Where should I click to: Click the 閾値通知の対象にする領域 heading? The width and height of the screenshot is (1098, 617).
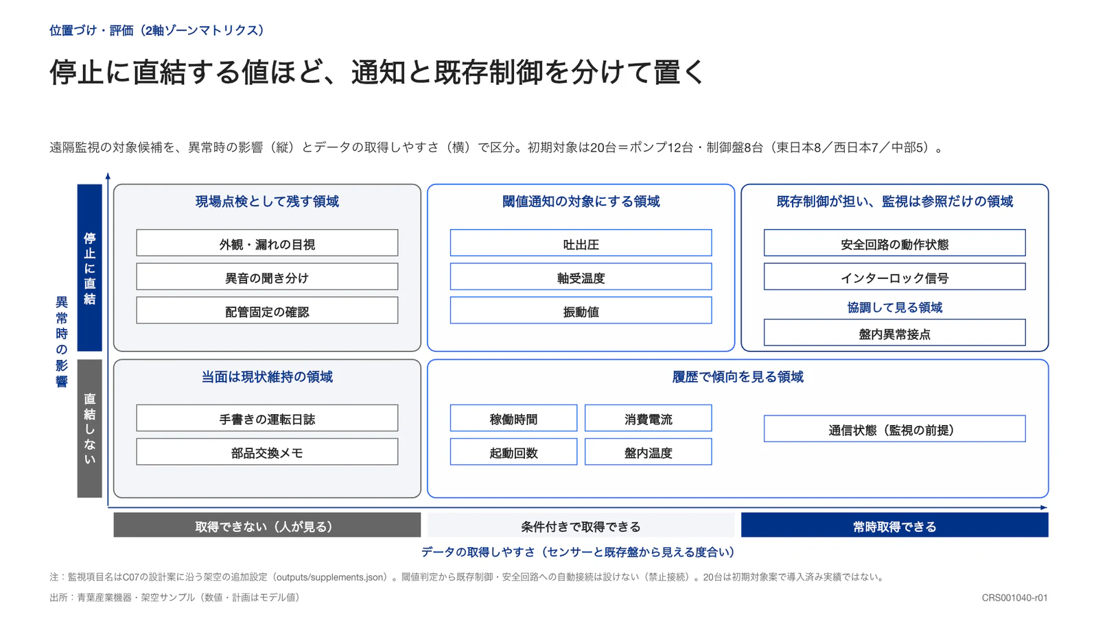[x=581, y=202]
